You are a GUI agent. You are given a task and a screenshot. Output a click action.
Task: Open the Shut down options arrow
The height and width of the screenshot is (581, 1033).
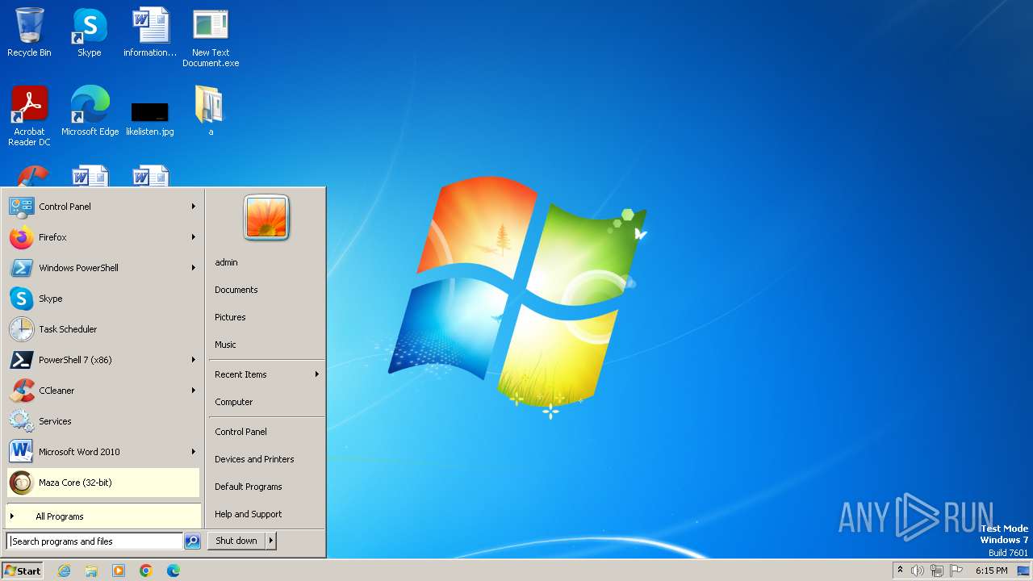(x=271, y=541)
